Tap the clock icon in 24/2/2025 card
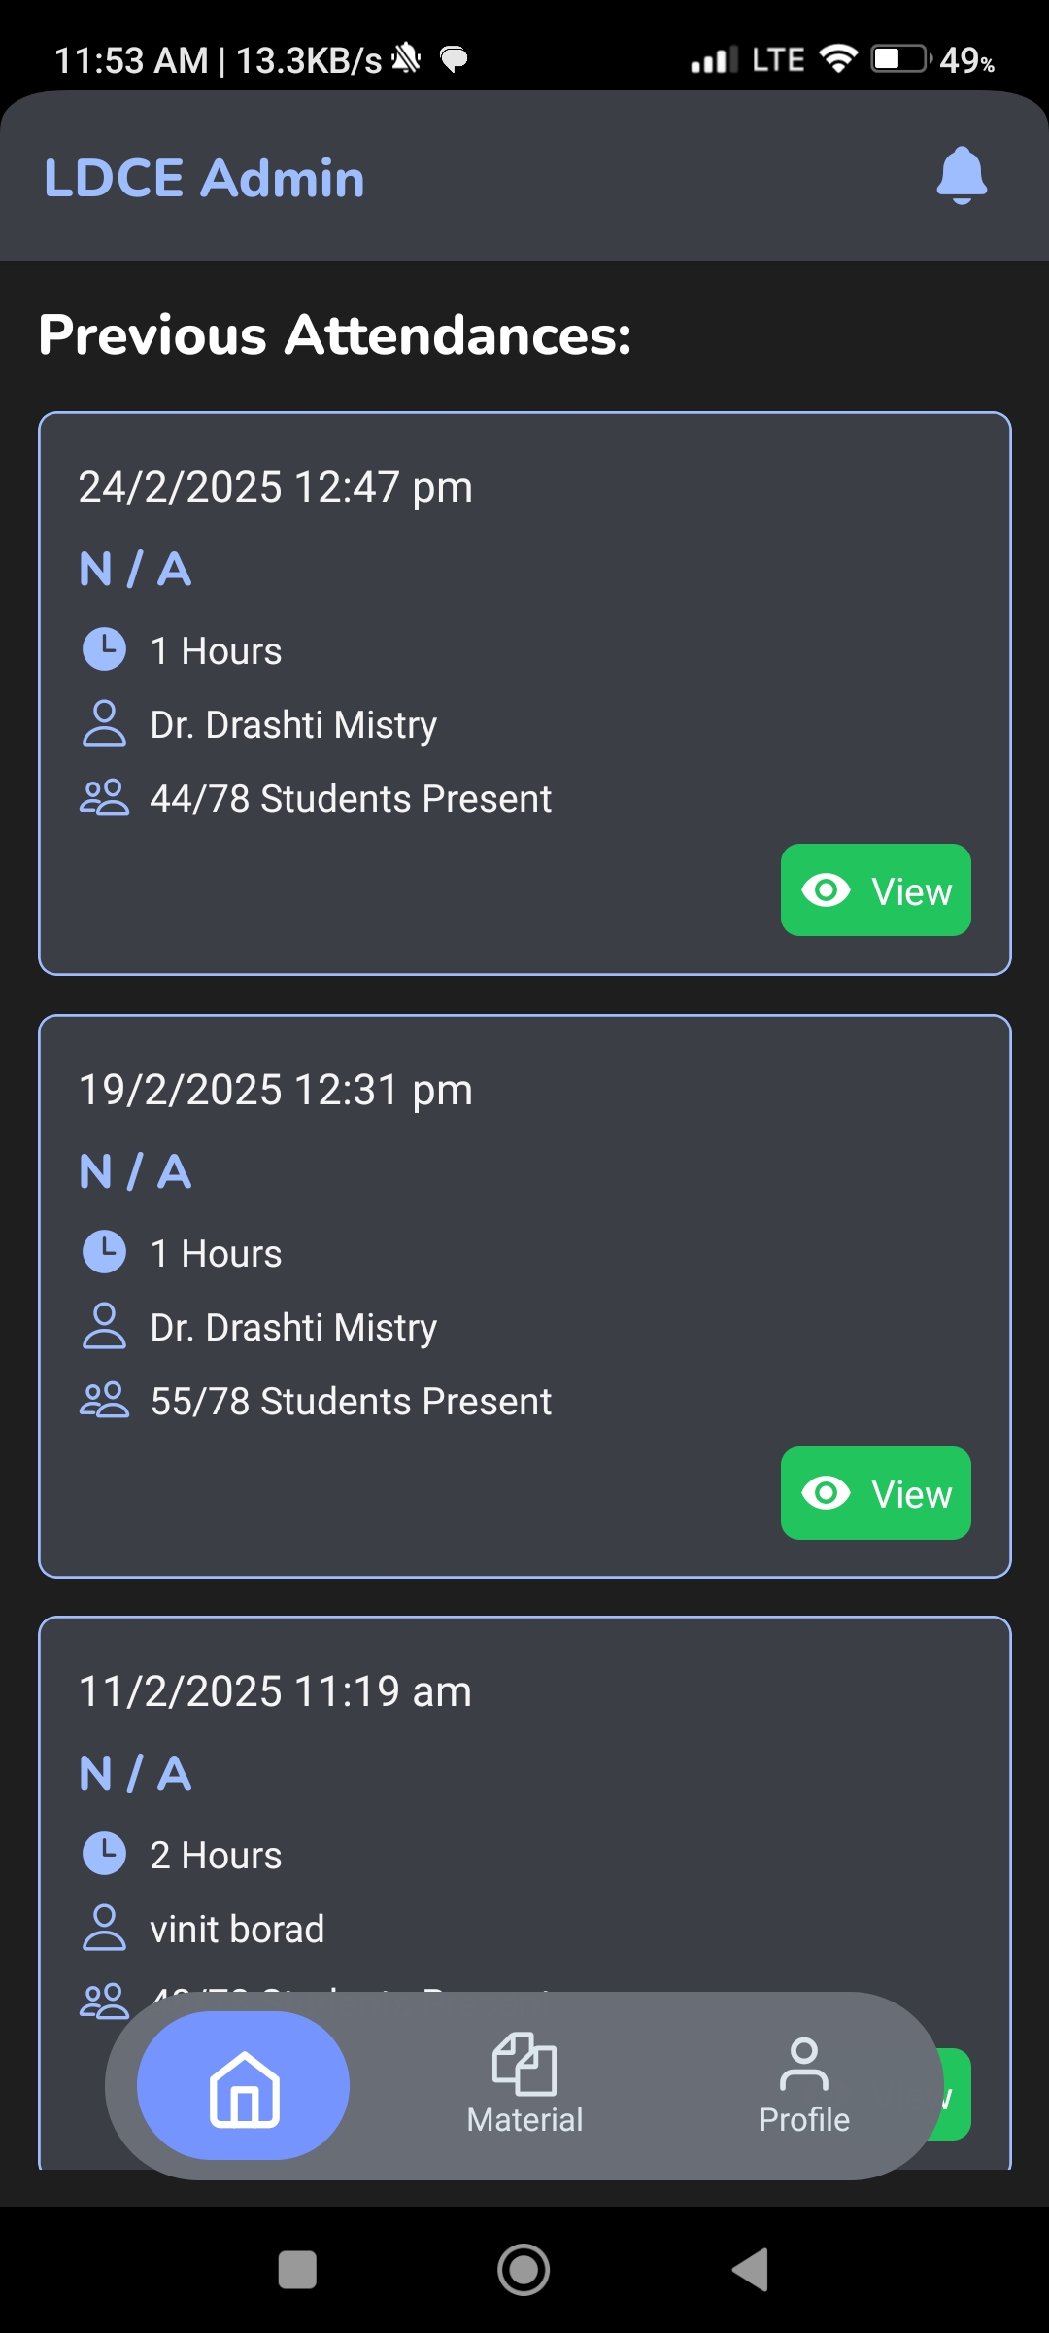Viewport: 1049px width, 2333px height. pos(105,649)
